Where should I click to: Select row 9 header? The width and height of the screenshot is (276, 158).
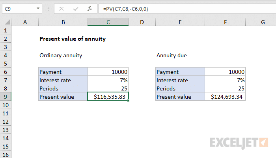(x=6, y=97)
